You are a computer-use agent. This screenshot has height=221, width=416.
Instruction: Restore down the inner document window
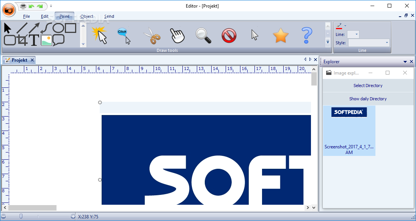pyautogui.click(x=406, y=16)
